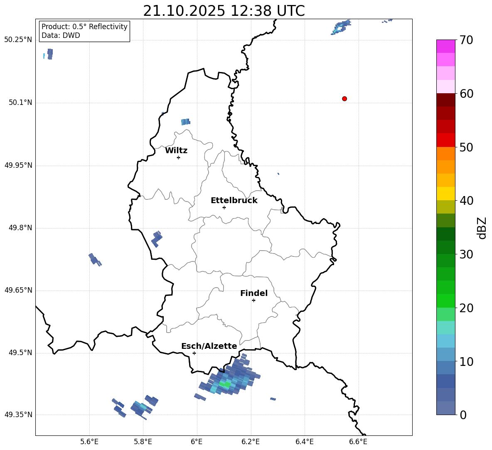Click the radar echo at the top near 6.55°E
The image size is (492, 450).
coord(341,27)
